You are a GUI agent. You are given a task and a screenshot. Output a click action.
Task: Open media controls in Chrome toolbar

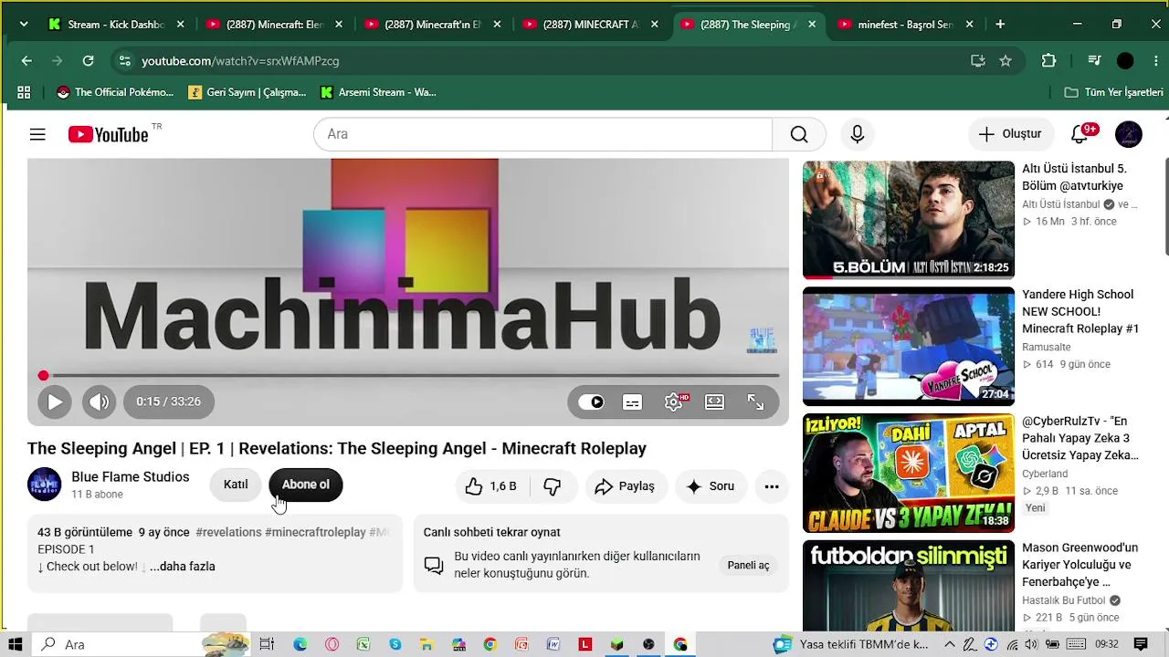point(1094,61)
